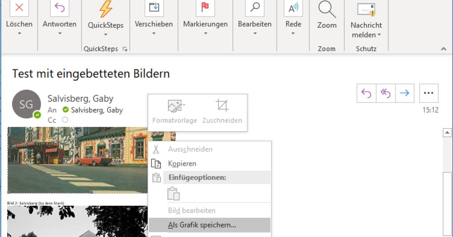
Task: Expand the Markierungen dropdown arrow
Action: (205, 34)
